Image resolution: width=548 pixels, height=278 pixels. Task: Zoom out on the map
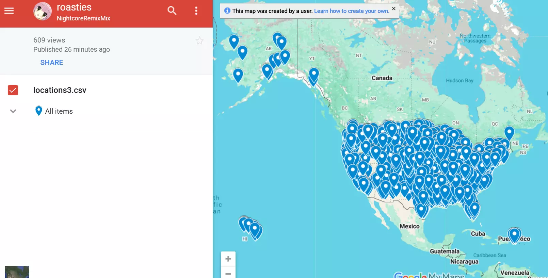point(228,273)
